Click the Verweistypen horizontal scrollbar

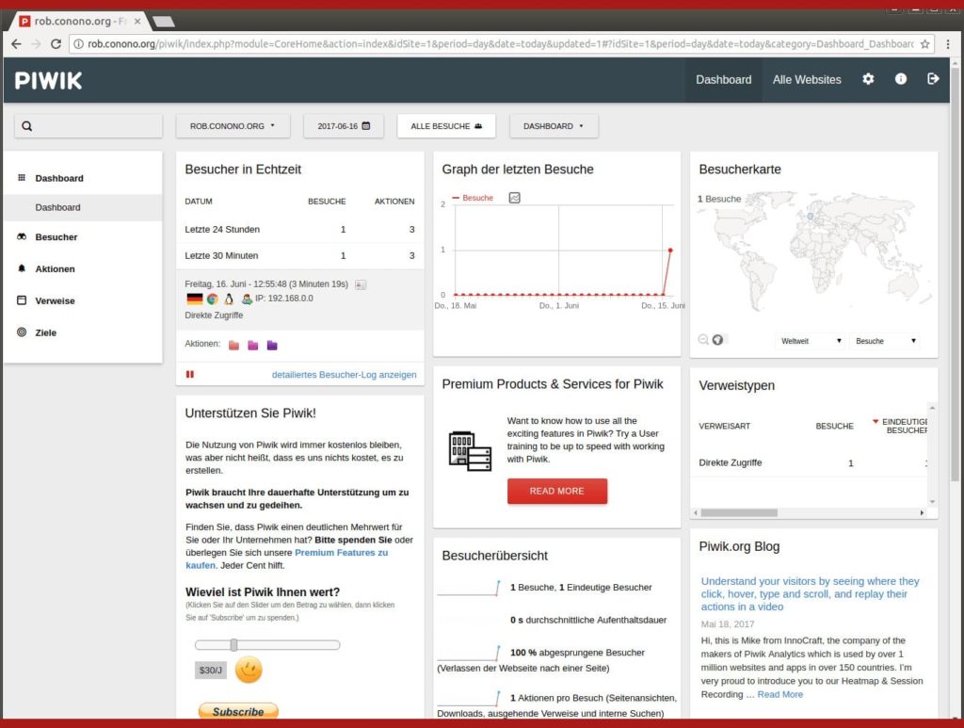739,512
